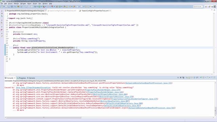This screenshot has height=122, width=217.
Task: Click the New file toolbar icon
Action: pos(2,6)
